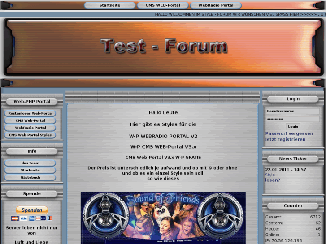
Task: Click CMS Web-Portal V3.x W-P GRATIS text
Action: [163, 158]
